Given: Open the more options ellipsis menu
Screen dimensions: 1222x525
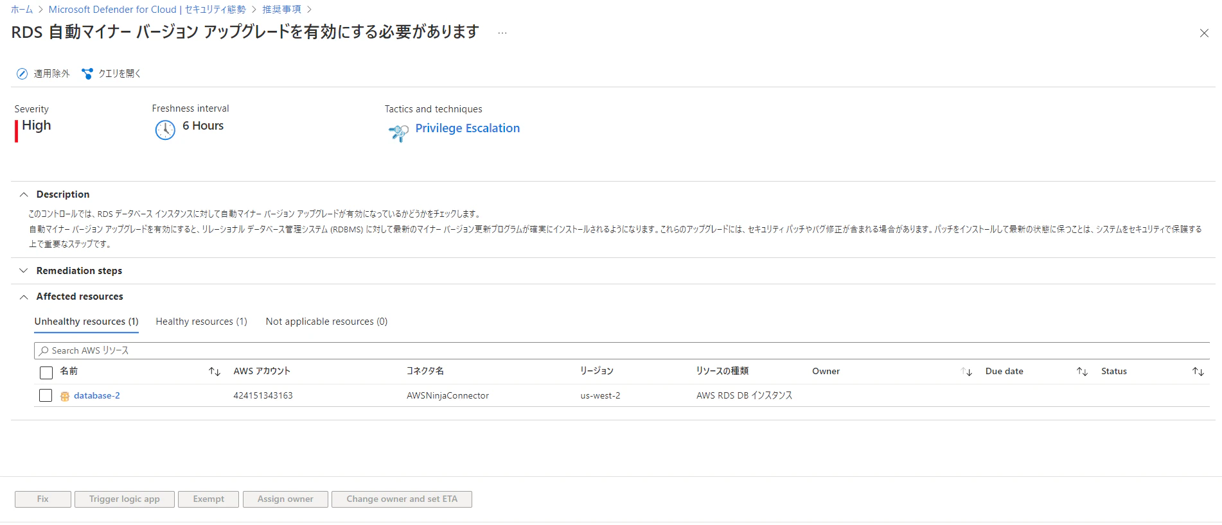Looking at the screenshot, I should click(502, 33).
